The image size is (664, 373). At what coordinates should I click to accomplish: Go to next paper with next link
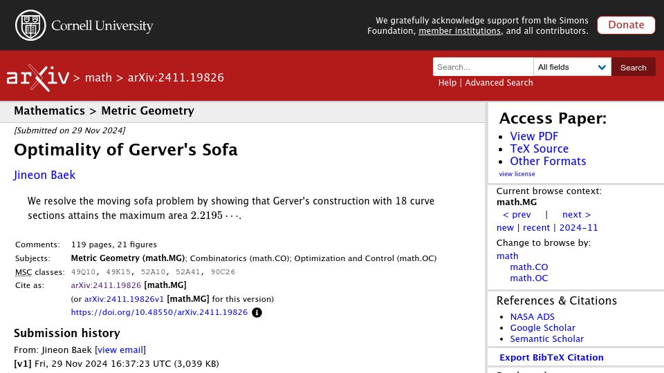coord(576,215)
